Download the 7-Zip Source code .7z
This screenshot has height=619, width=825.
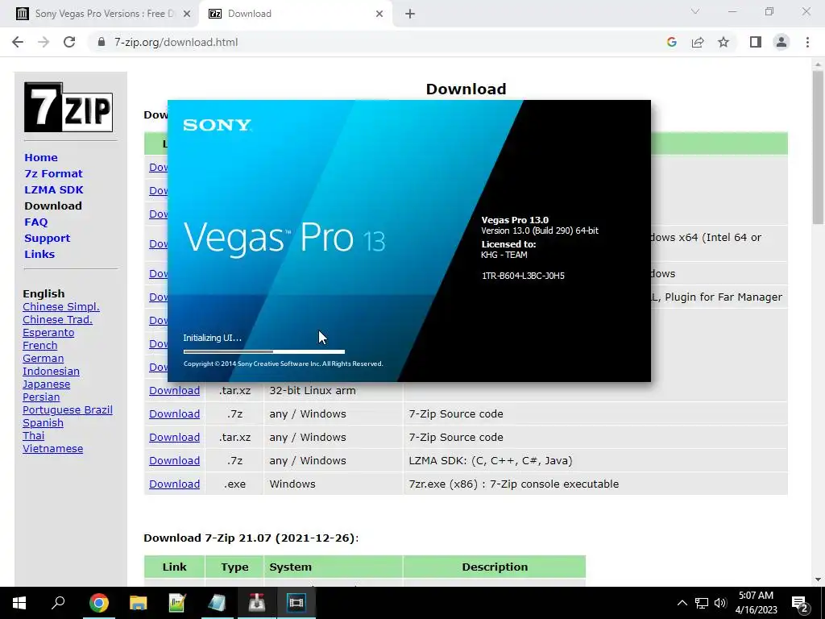(x=174, y=413)
